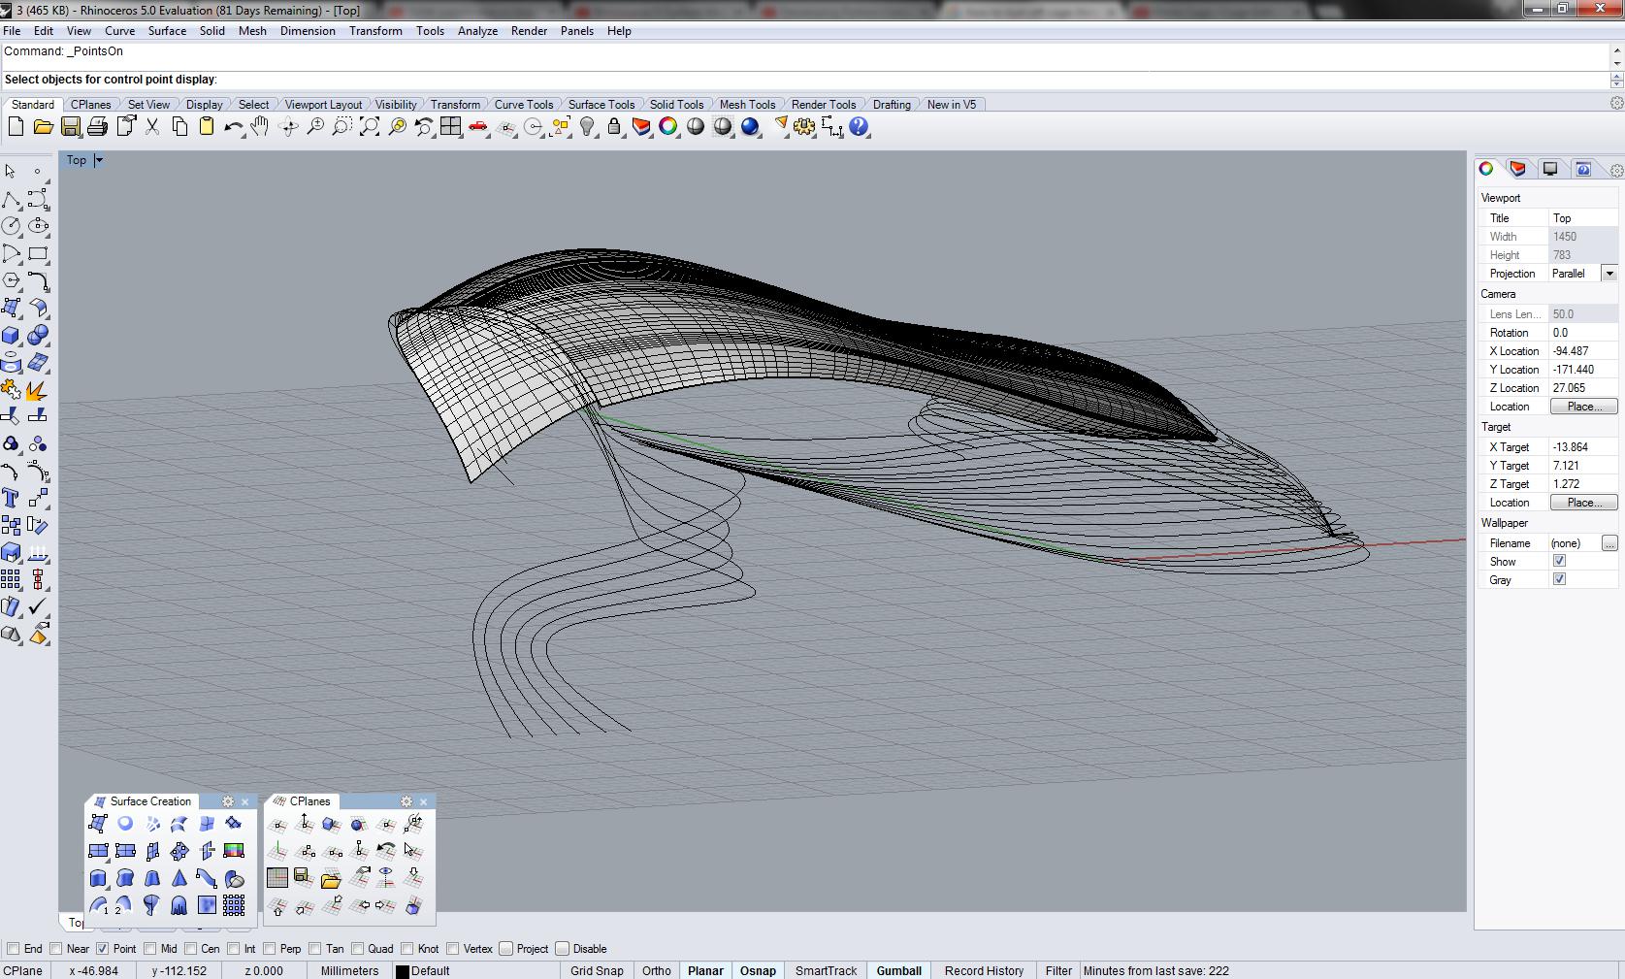
Task: Open the properties panel gear options menu
Action: (x=1616, y=171)
